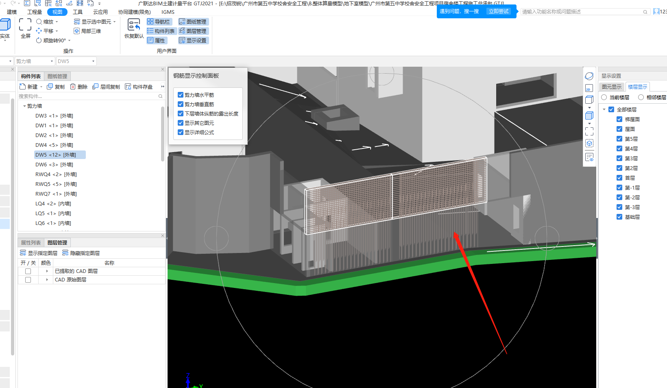Enable the 已提取的 CAD 图层 checkbox

tap(28, 271)
